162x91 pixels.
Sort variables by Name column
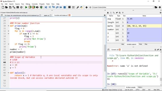(x=111, y=16)
